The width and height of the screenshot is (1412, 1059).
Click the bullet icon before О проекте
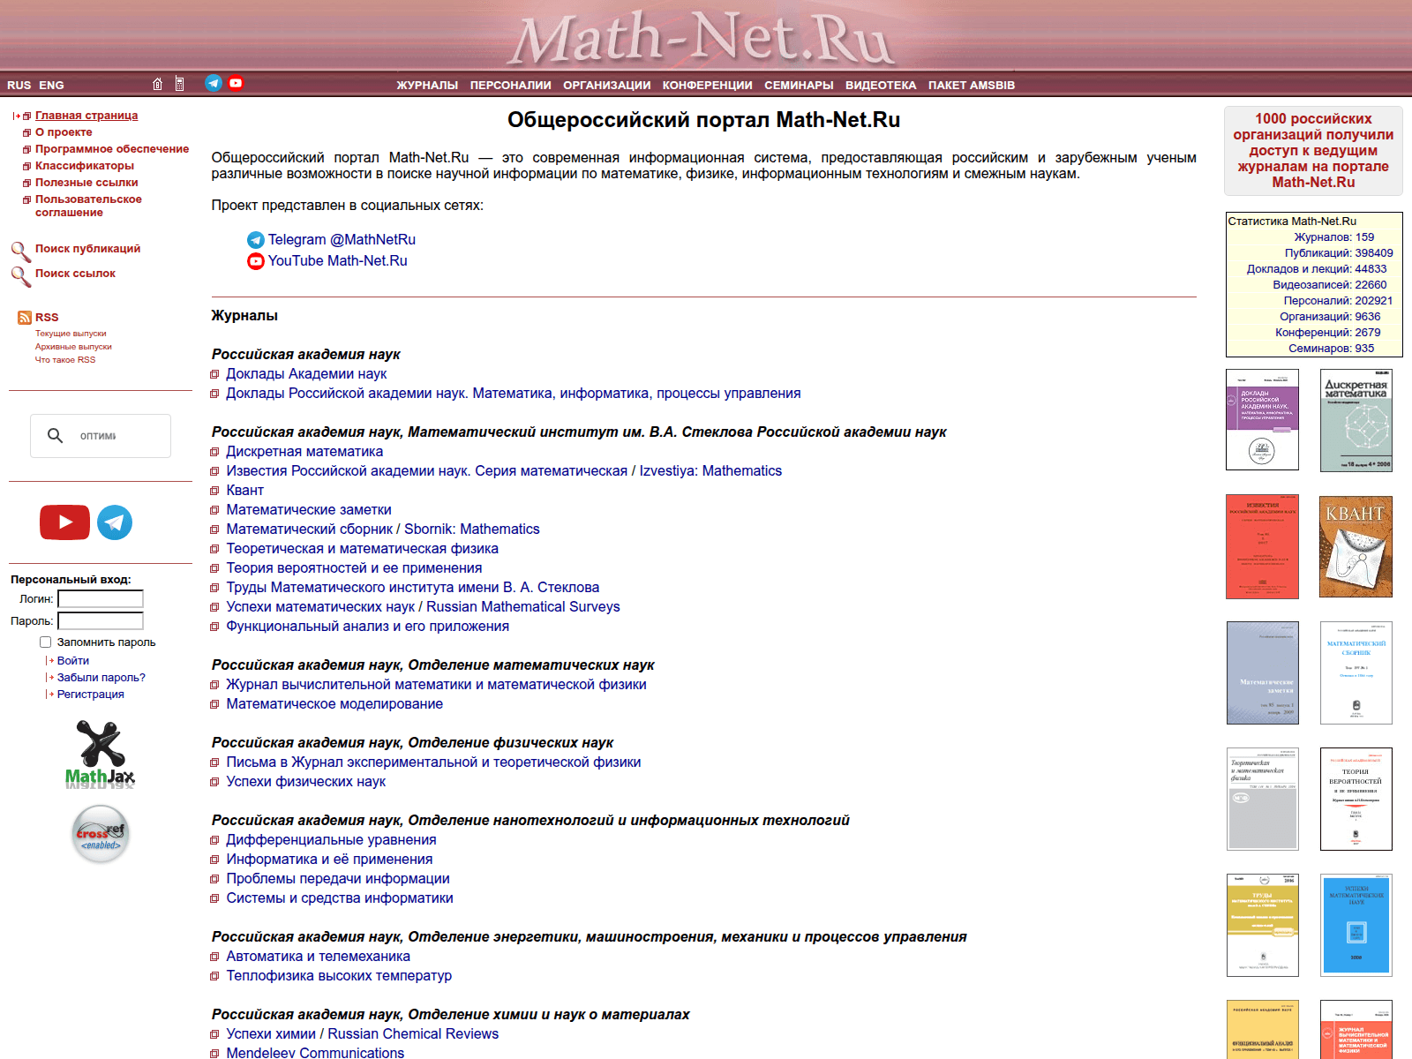[x=27, y=132]
